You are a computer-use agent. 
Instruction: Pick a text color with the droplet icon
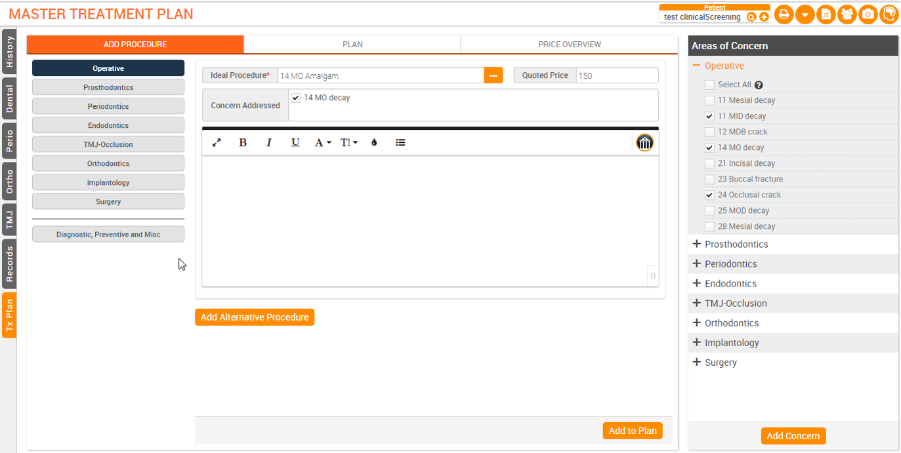(374, 142)
